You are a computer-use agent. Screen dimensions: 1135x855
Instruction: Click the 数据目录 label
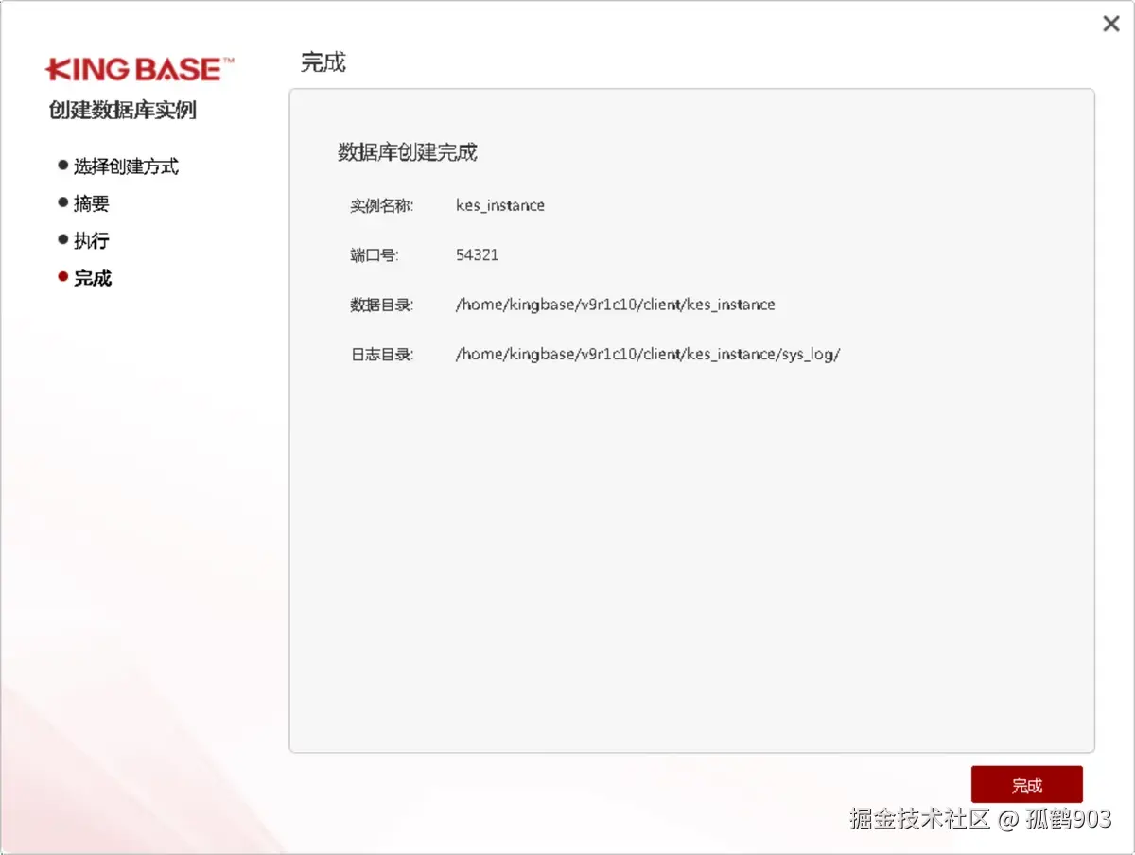click(x=382, y=305)
